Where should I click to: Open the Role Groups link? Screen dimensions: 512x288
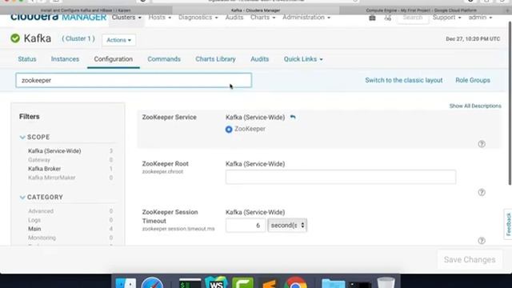tap(473, 80)
